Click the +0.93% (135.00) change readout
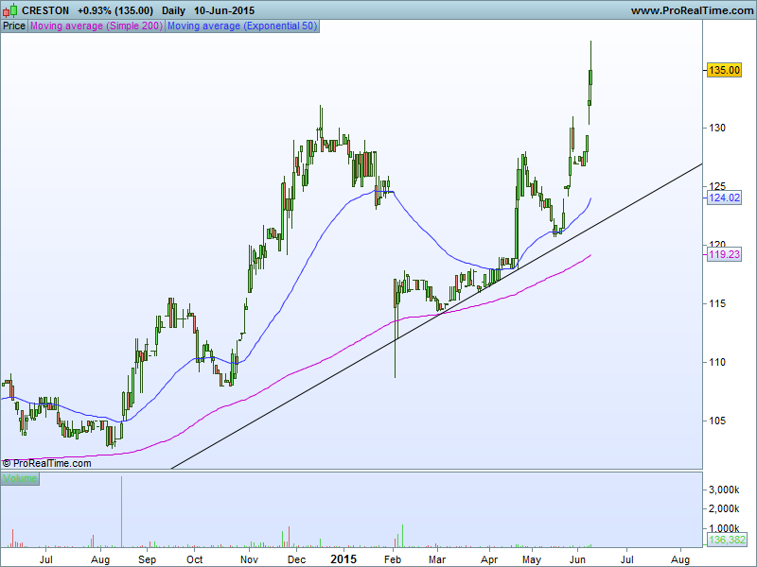 click(x=115, y=10)
